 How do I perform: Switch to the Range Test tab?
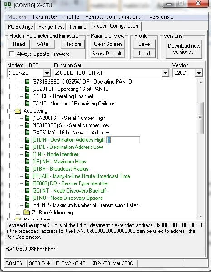pos(51,27)
